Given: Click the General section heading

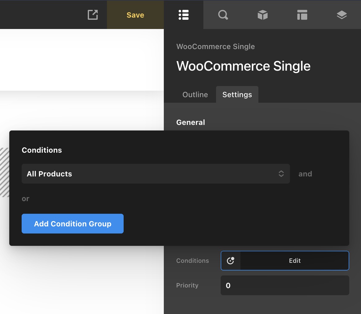Looking at the screenshot, I should pyautogui.click(x=190, y=122).
